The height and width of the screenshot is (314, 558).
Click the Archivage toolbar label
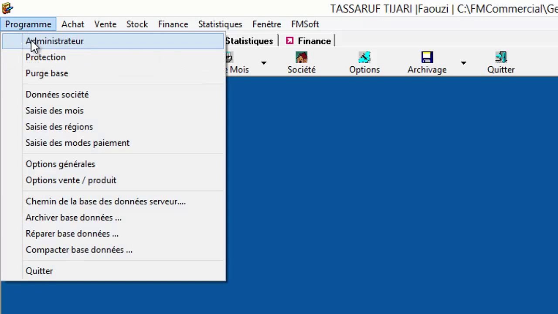[427, 70]
